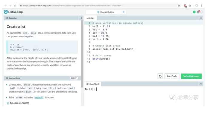207x113 pixels.
Task: Click Submit Answer button
Action: 191,76
